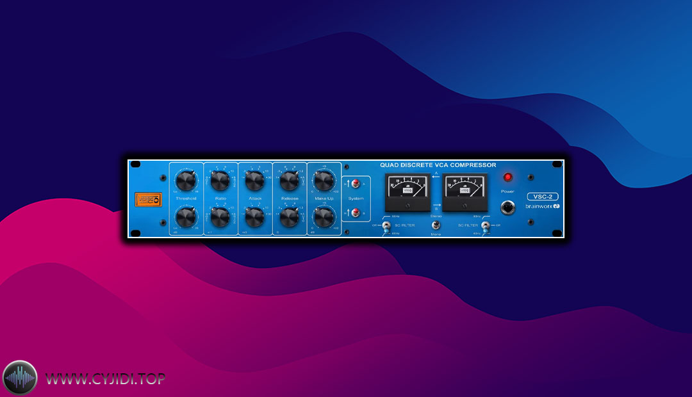The image size is (692, 397).
Task: Click the brainworx logo
Action: tap(543, 206)
